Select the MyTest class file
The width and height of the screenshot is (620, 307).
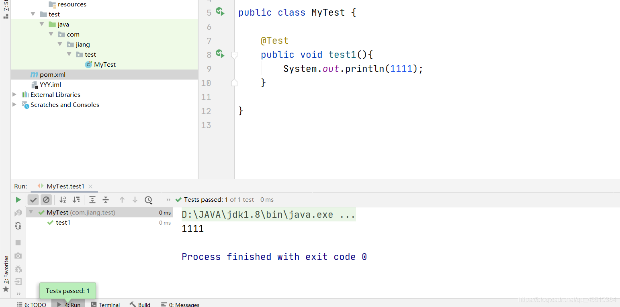click(x=105, y=64)
